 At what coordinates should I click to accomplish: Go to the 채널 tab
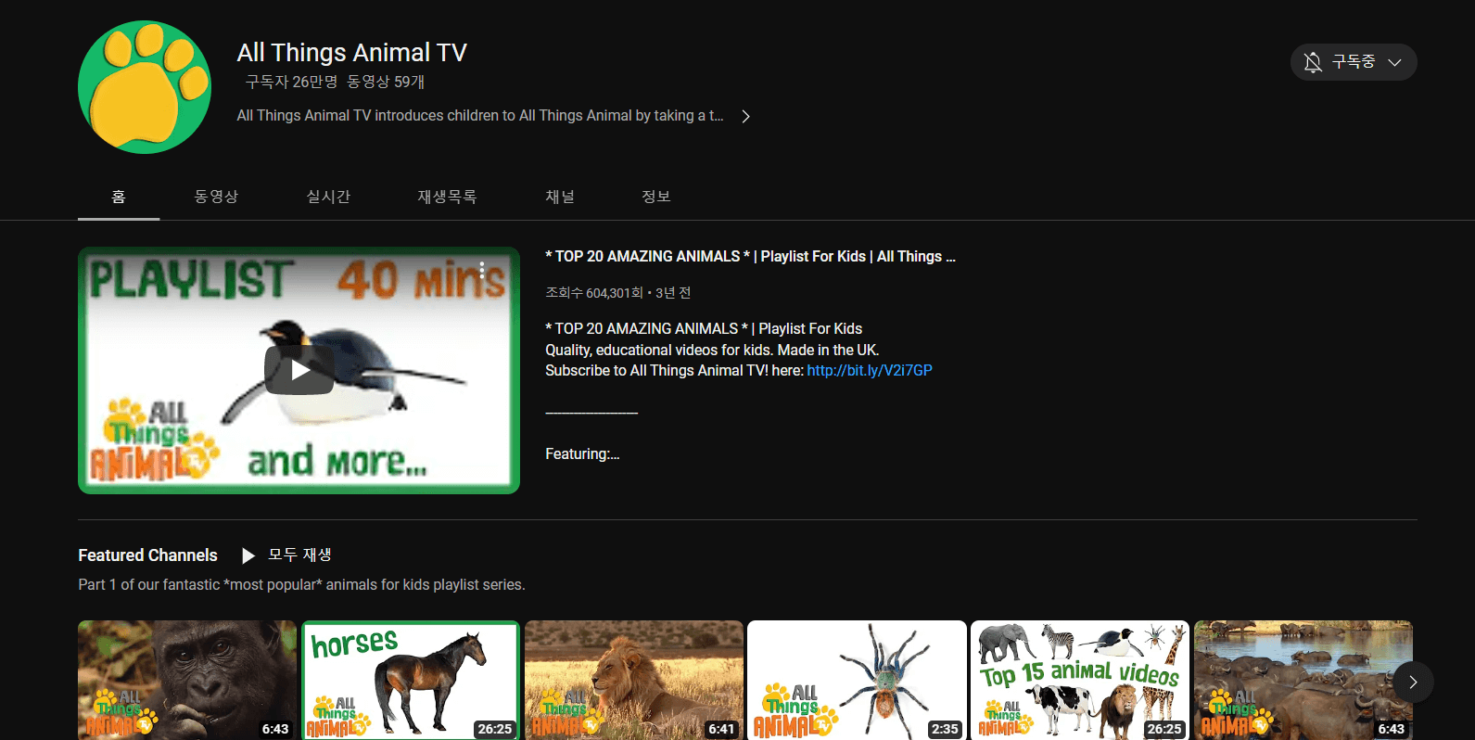[x=560, y=197]
